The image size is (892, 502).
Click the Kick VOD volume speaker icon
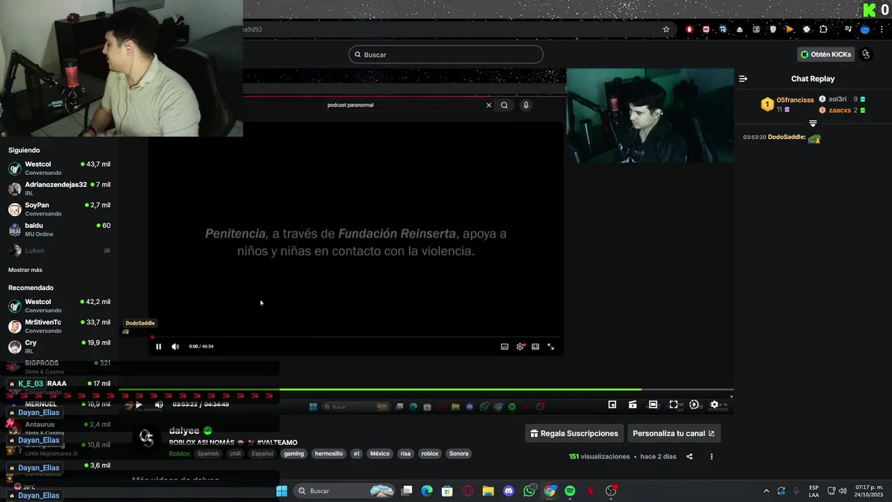pyautogui.click(x=159, y=404)
